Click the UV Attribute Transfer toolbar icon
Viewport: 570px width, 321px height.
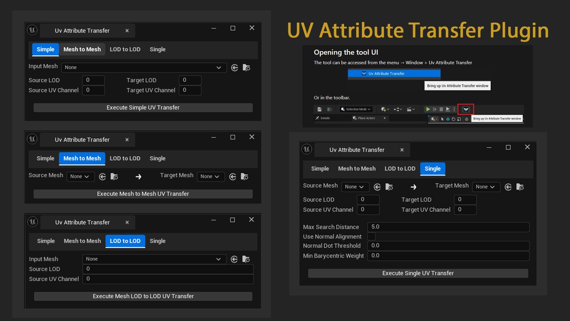(466, 109)
